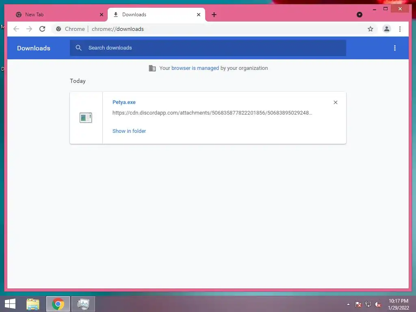Show hidden system tray icons
This screenshot has height=312, width=416.
coord(348,304)
